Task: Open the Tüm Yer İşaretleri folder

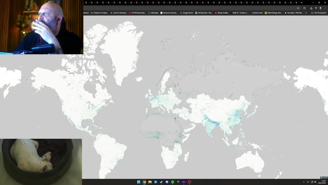Action: [x=319, y=13]
